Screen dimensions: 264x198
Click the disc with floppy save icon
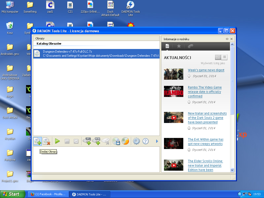click(116, 141)
